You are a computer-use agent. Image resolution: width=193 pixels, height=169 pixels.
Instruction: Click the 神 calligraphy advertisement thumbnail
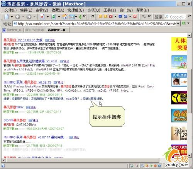pos(179,133)
